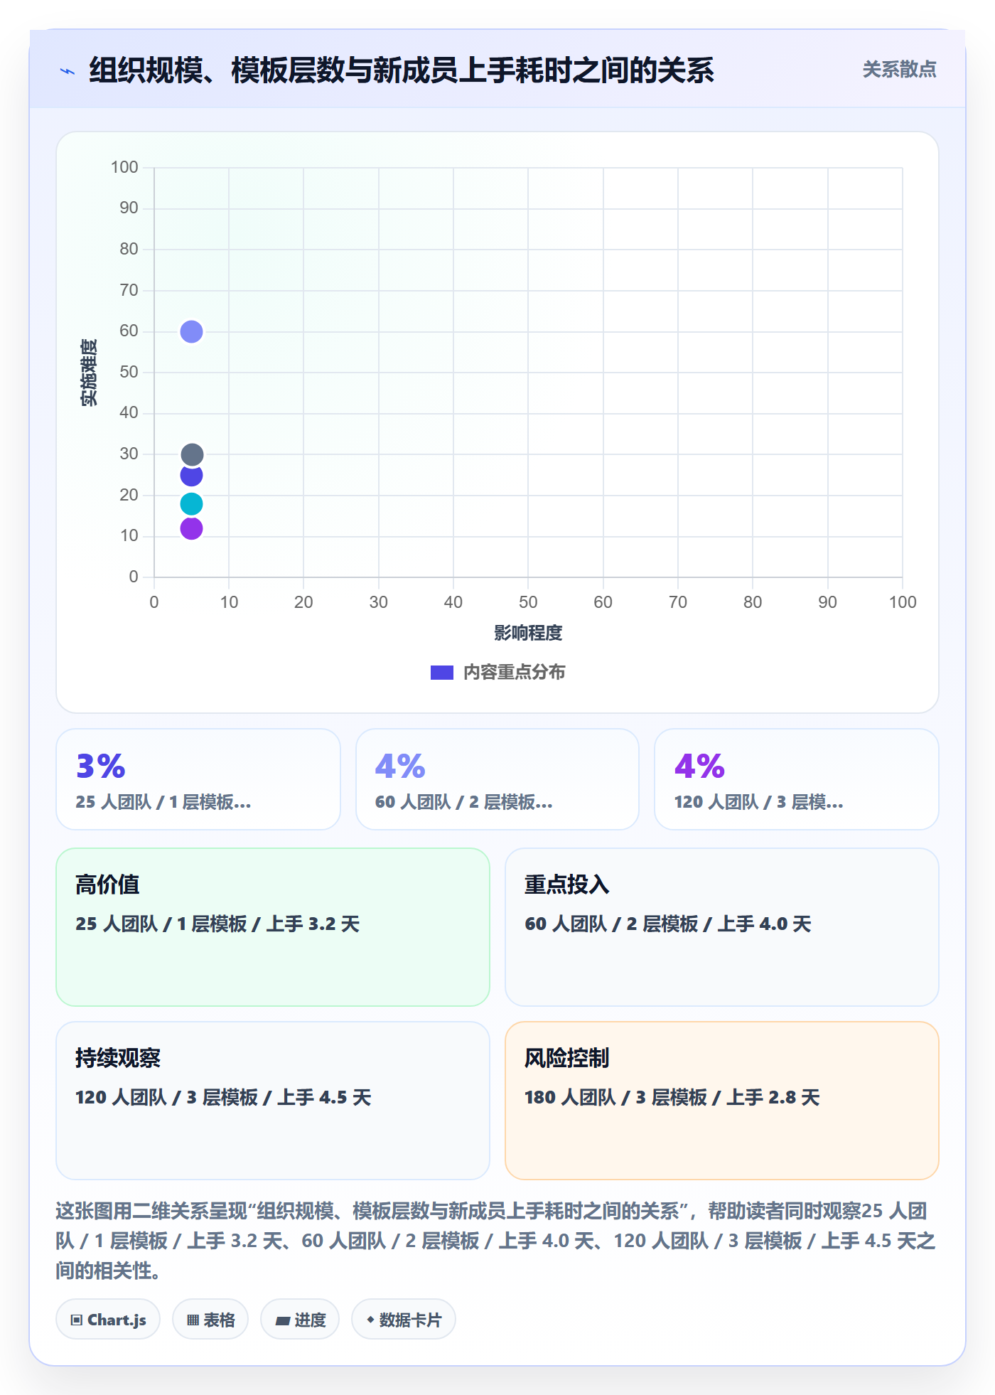Viewport: 995px width, 1395px height.
Task: Select the cyan scatter point in the chart
Action: click(x=191, y=504)
